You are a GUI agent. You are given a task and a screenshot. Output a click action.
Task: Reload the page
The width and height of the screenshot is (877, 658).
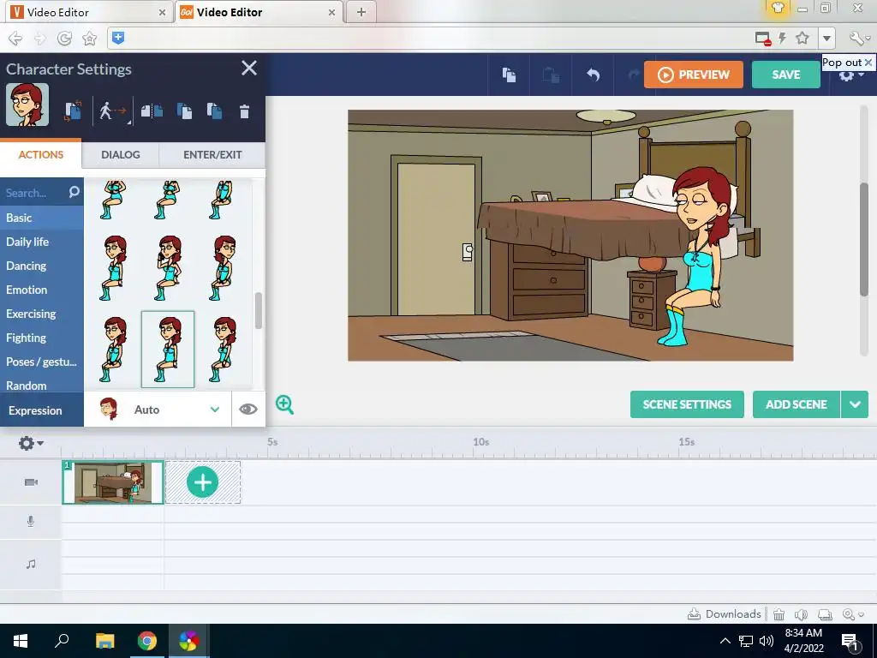click(x=64, y=38)
